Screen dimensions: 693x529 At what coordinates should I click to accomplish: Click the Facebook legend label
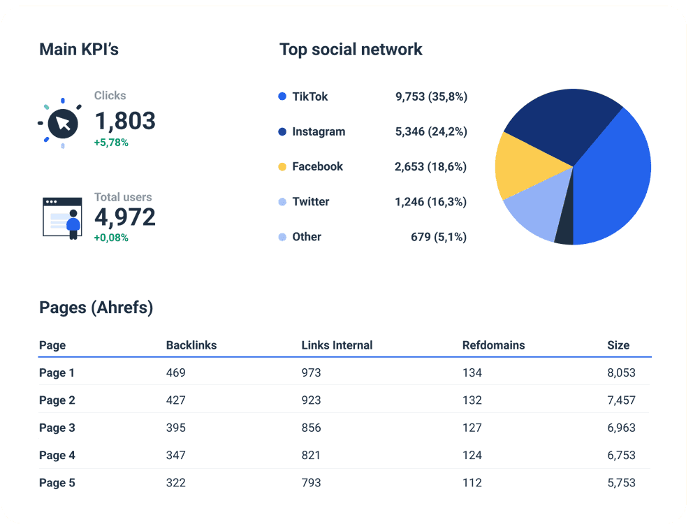[317, 166]
